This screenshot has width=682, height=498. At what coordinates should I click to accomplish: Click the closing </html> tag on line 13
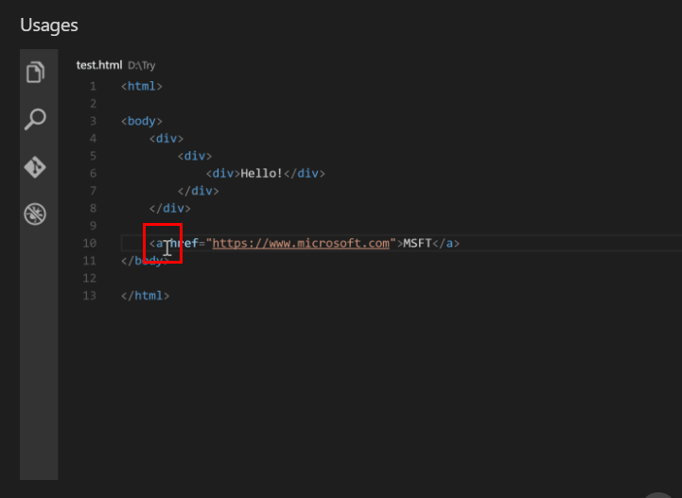[x=146, y=296]
